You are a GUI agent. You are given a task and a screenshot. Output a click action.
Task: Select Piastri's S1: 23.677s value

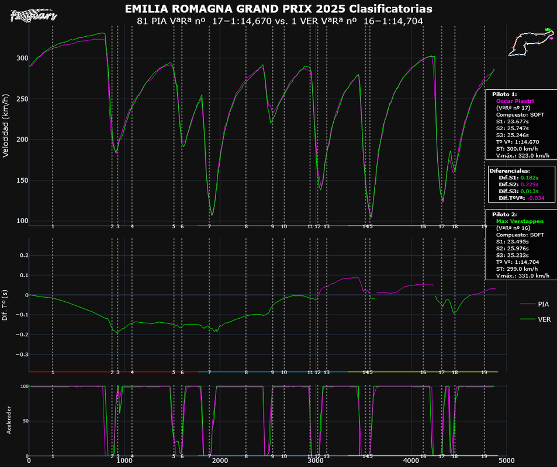click(512, 122)
